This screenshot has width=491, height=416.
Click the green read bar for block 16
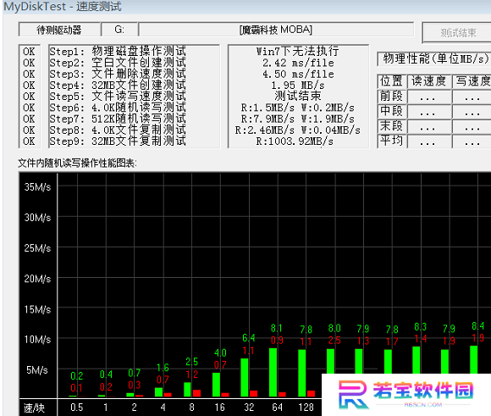[x=216, y=385]
